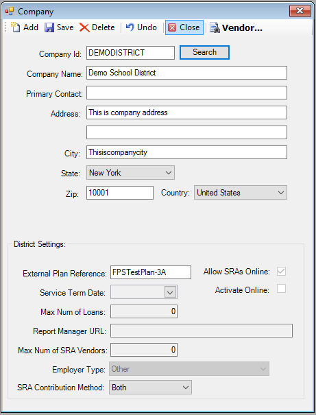The height and width of the screenshot is (415, 316).
Task: Grab the toolbar grip handle
Action: pos(5,27)
